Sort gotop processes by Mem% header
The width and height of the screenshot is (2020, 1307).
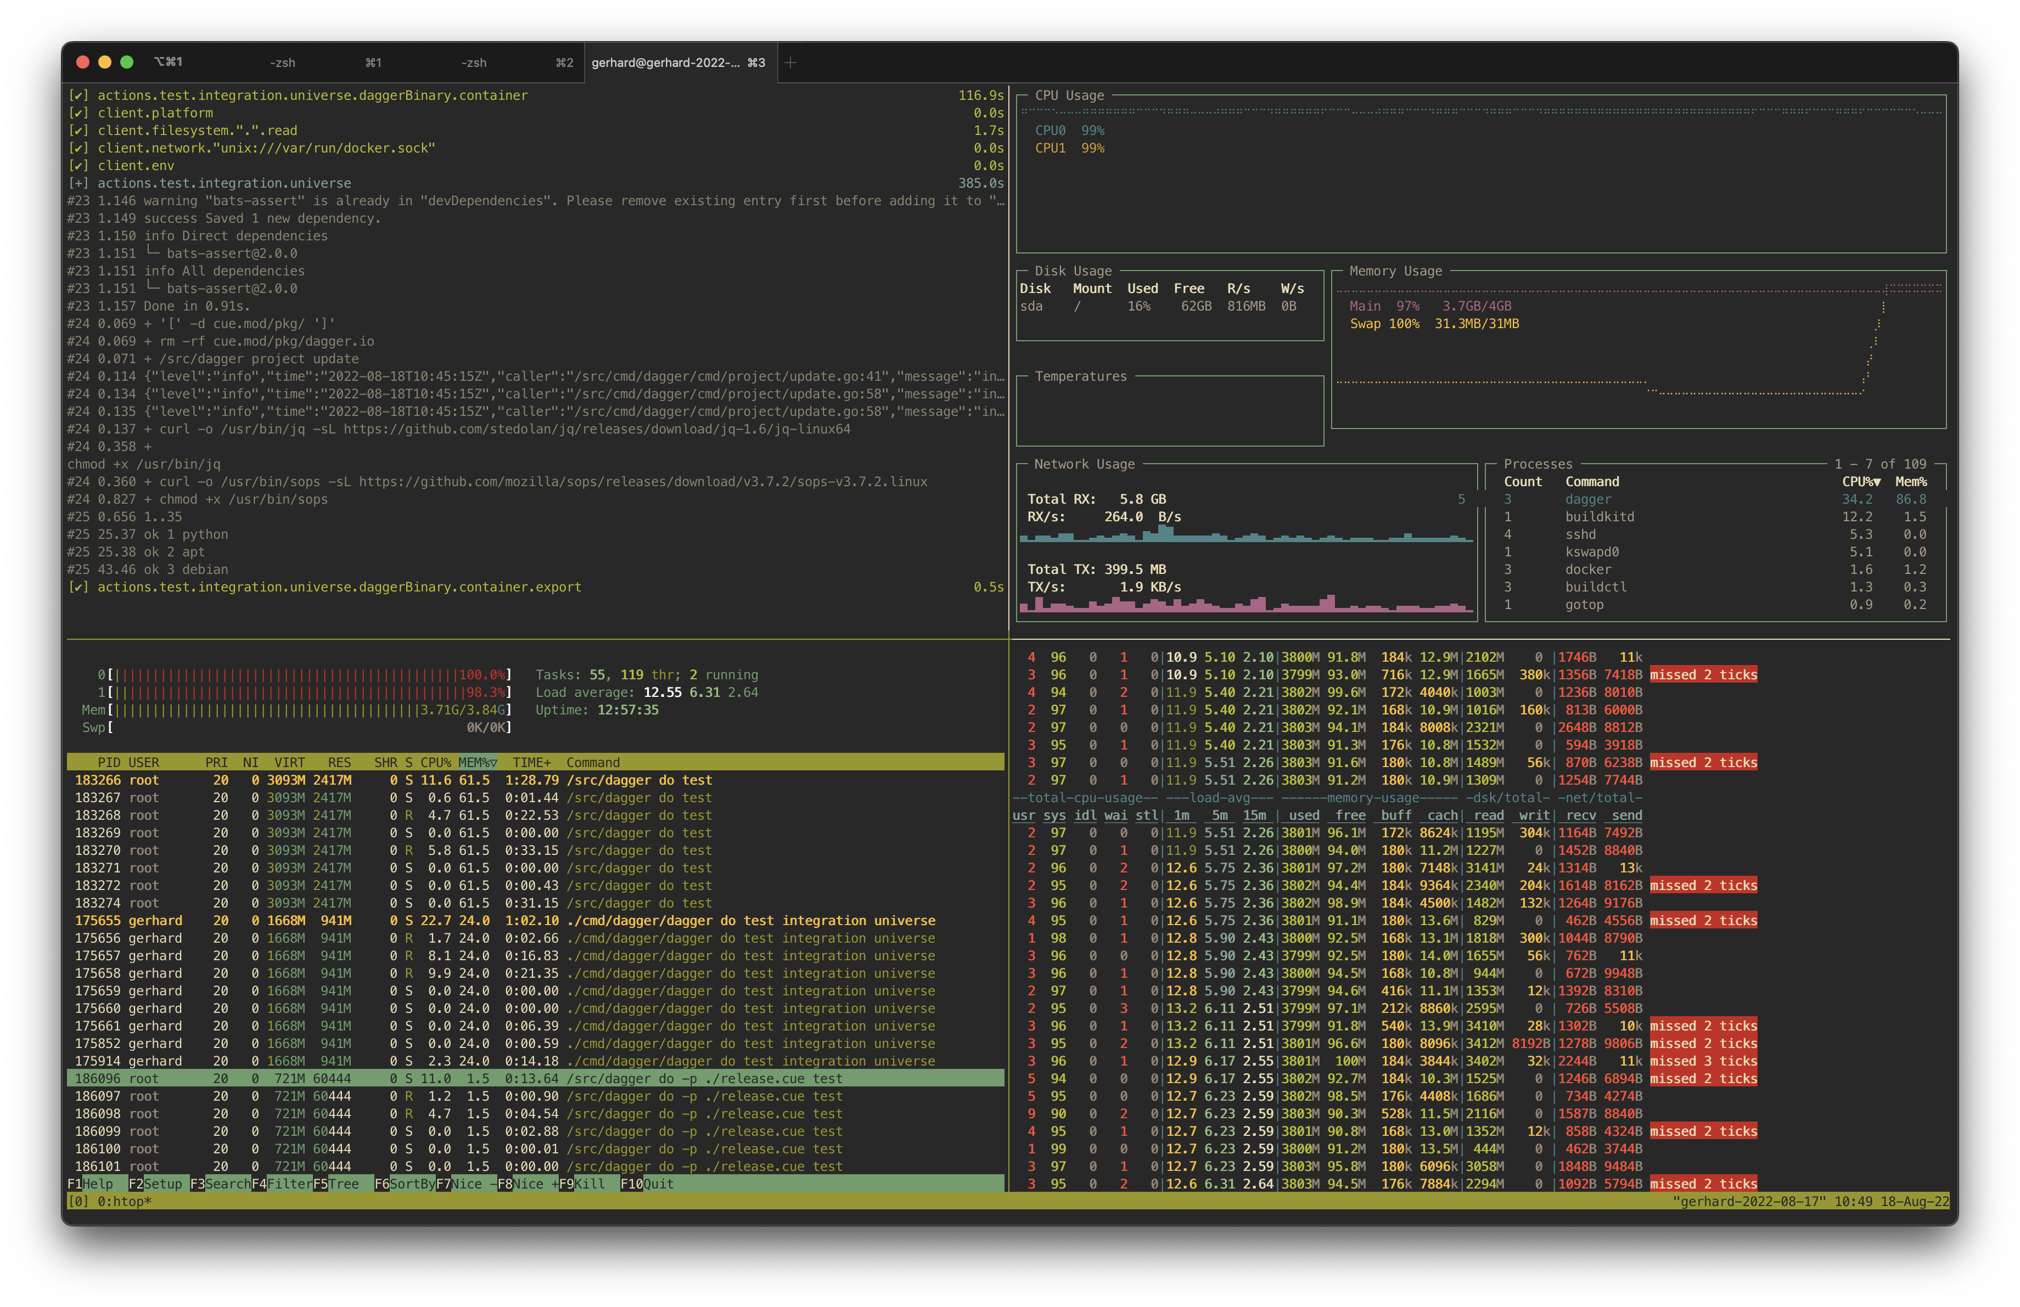[1911, 481]
